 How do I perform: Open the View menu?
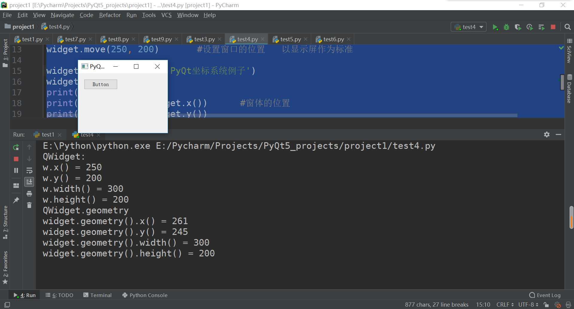tap(39, 15)
